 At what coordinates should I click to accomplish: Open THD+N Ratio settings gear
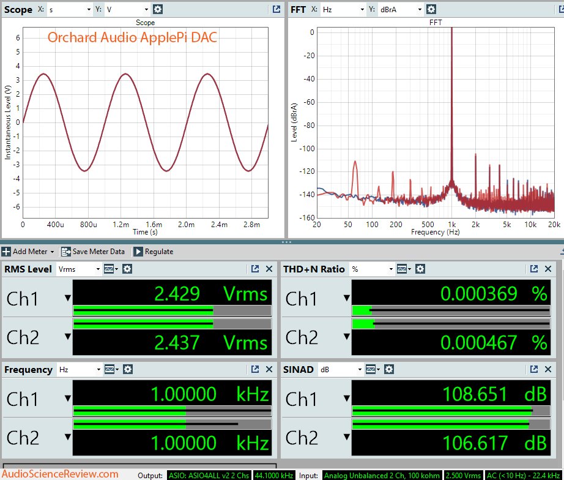[420, 269]
